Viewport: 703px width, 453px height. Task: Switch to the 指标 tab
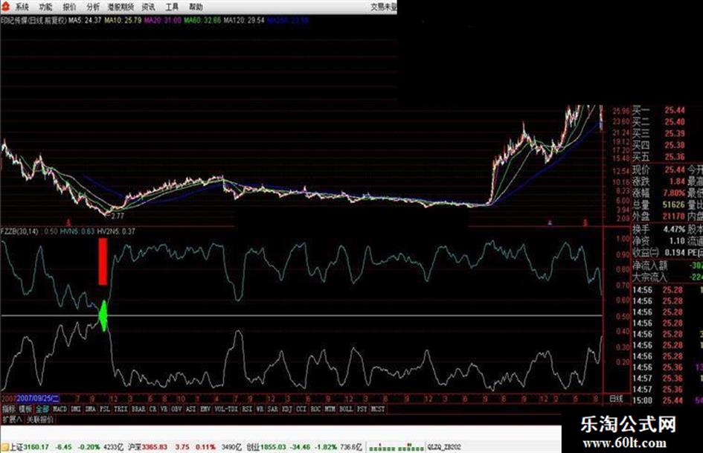tap(9, 409)
